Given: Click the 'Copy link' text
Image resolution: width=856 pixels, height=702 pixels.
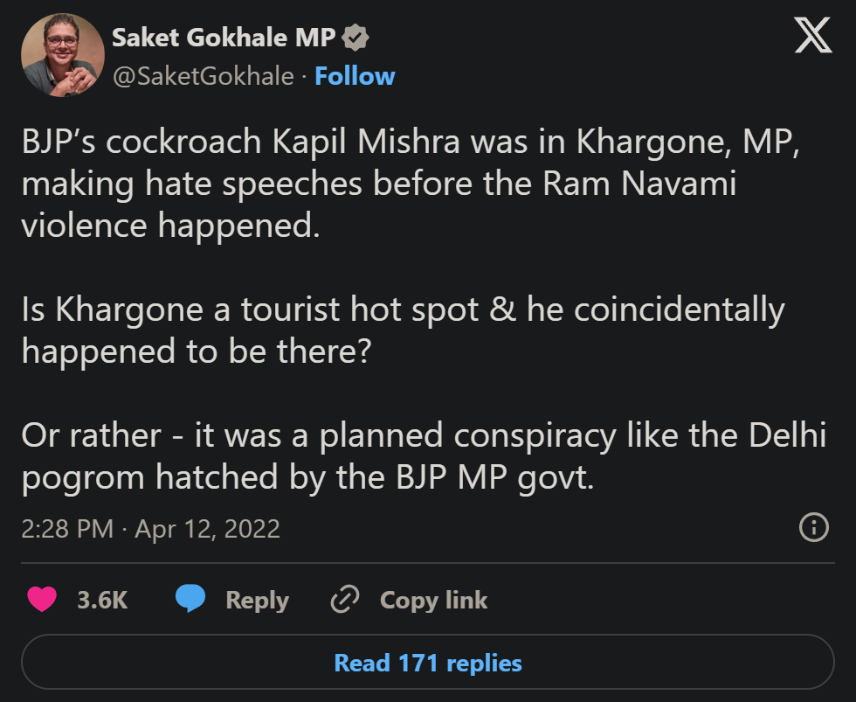Looking at the screenshot, I should coord(433,600).
